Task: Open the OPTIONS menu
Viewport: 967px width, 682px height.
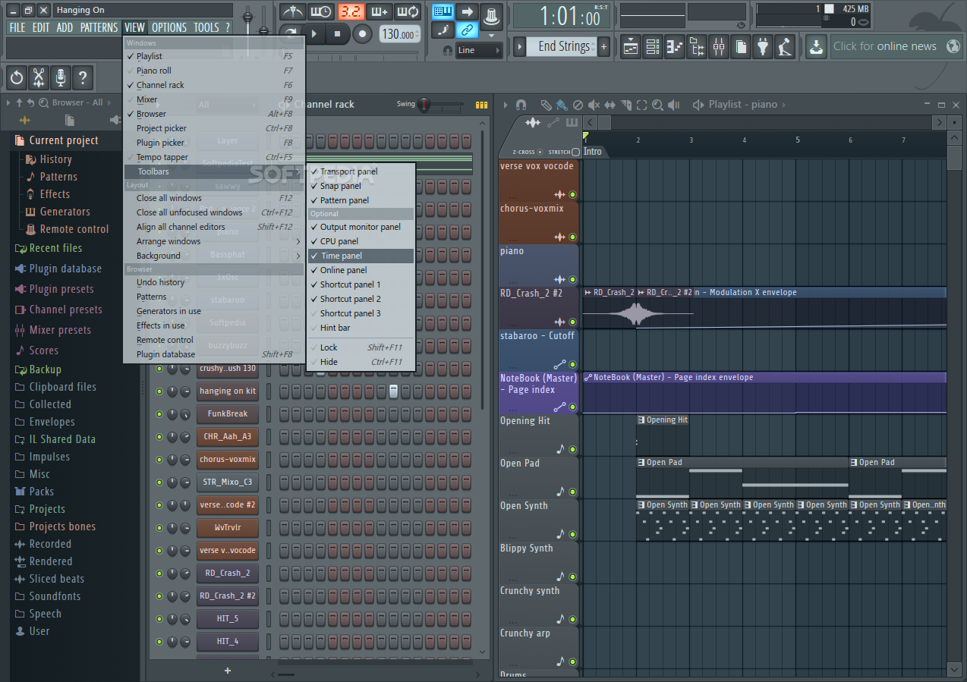Action: point(169,27)
